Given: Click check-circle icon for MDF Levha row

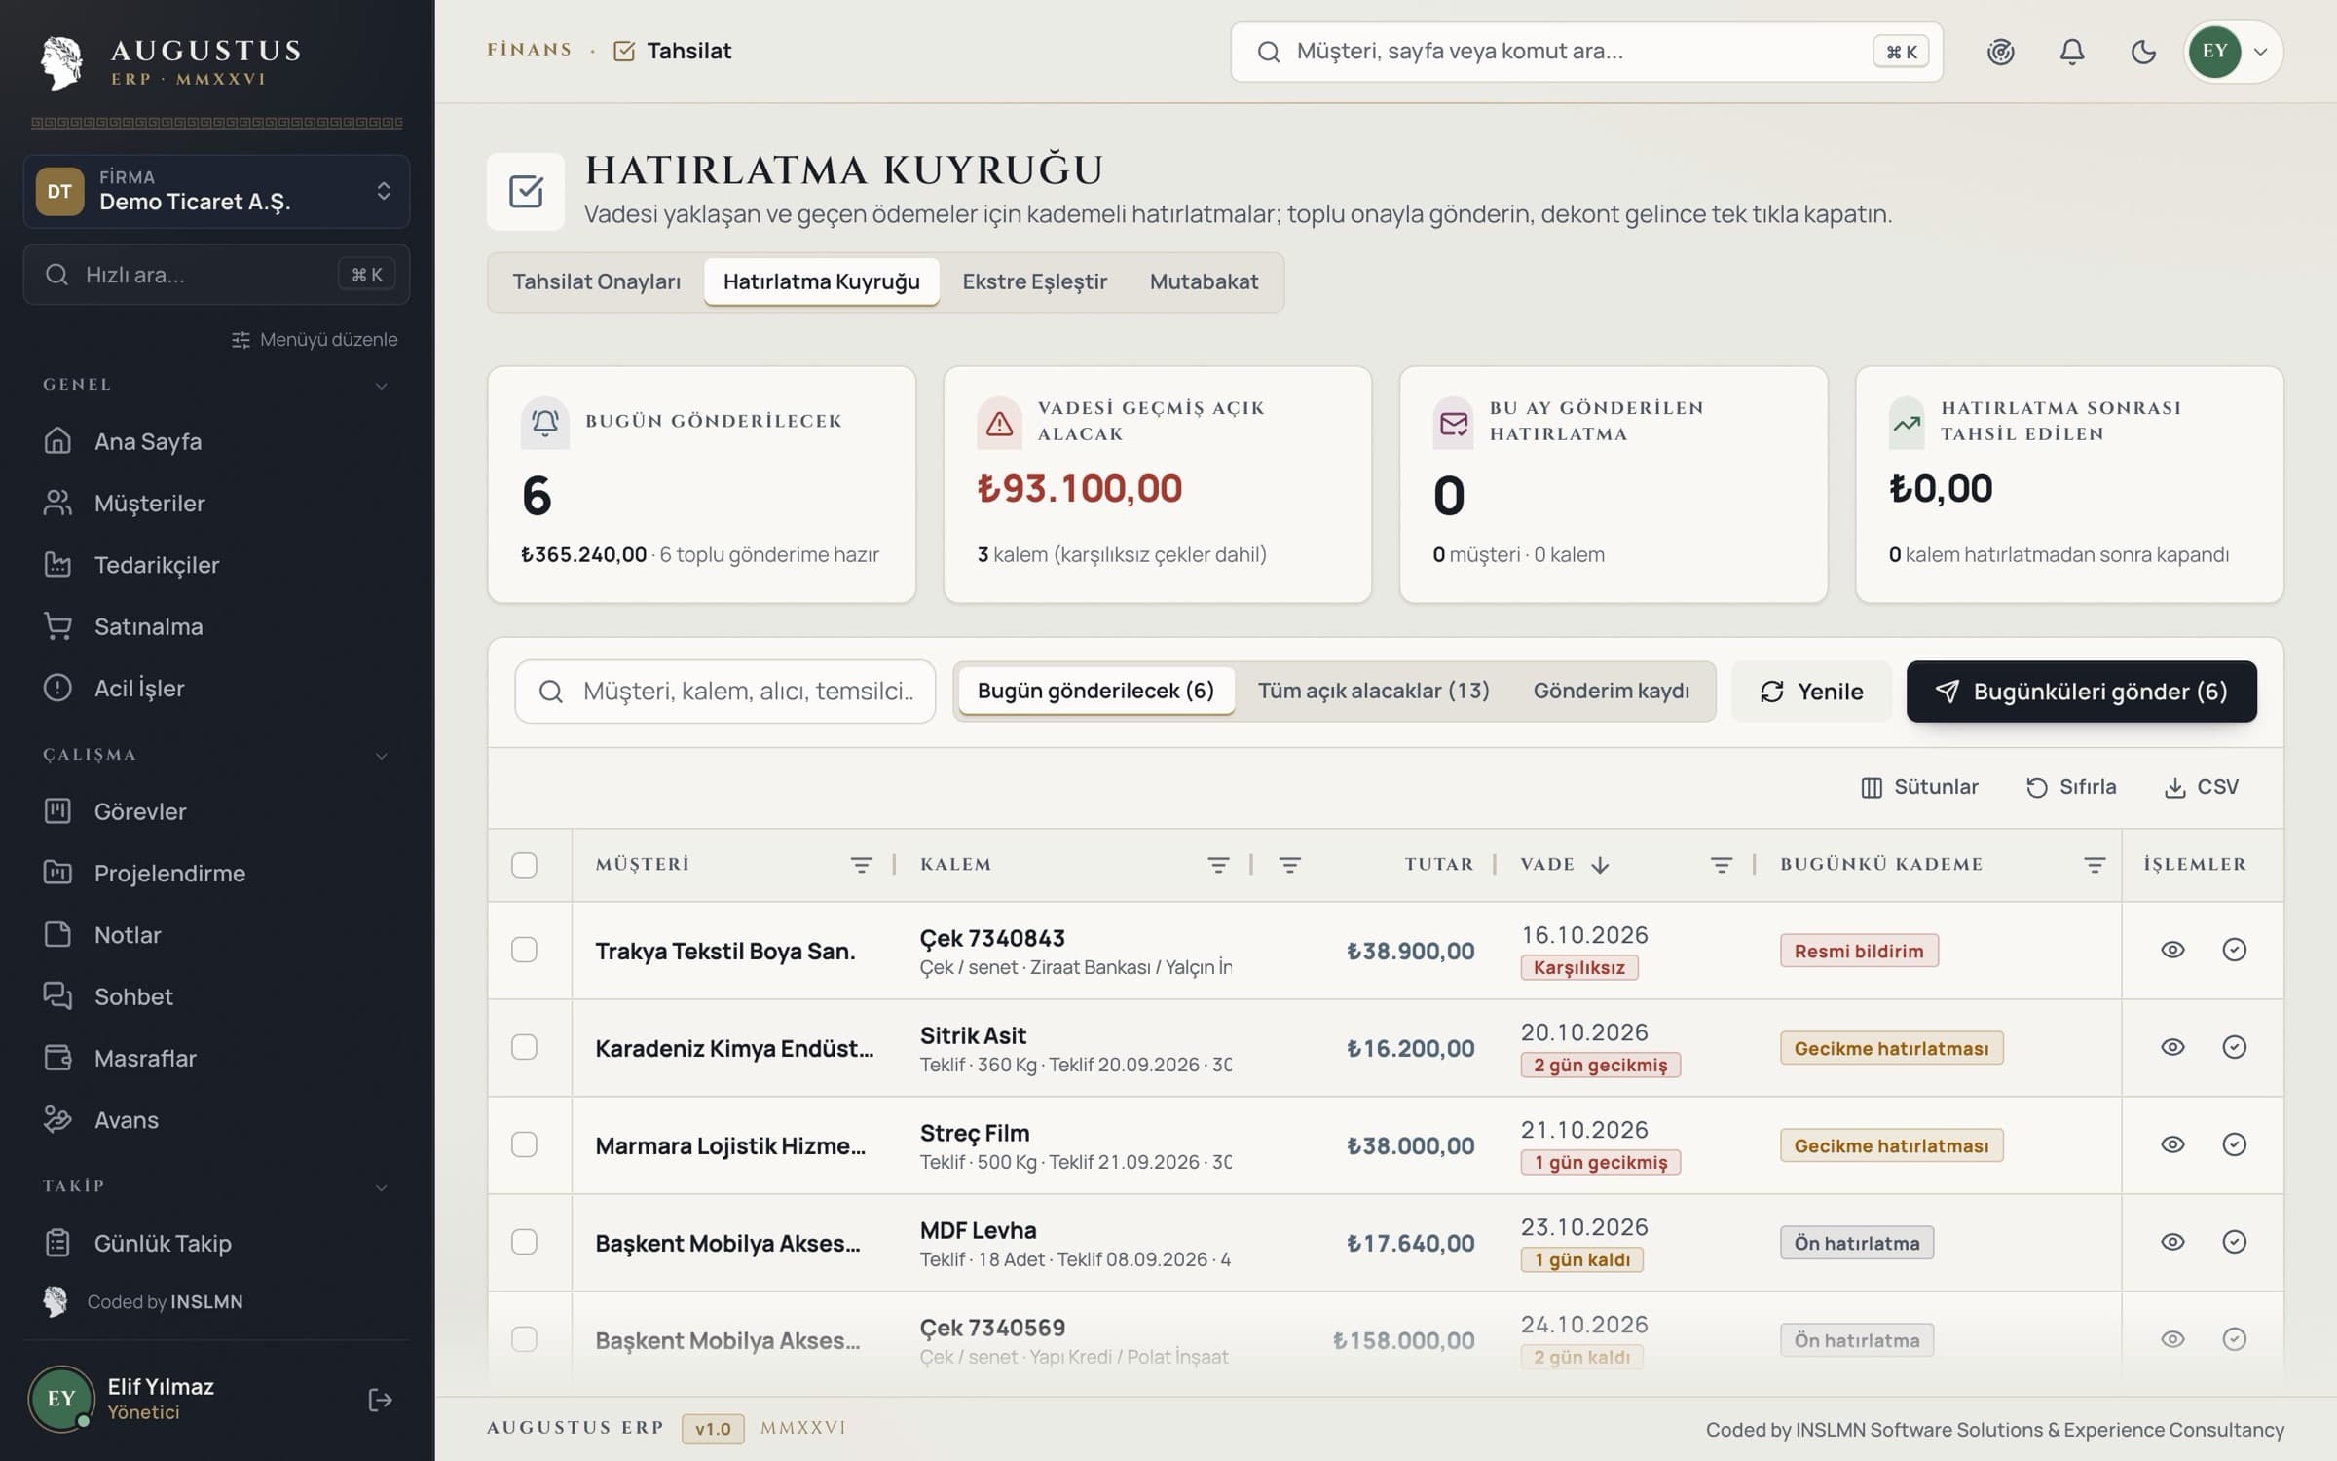Looking at the screenshot, I should click(x=2234, y=1242).
